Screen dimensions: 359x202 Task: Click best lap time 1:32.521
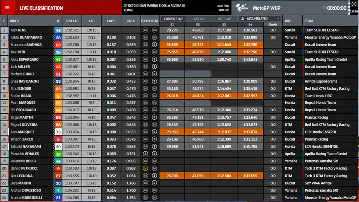click(x=72, y=30)
